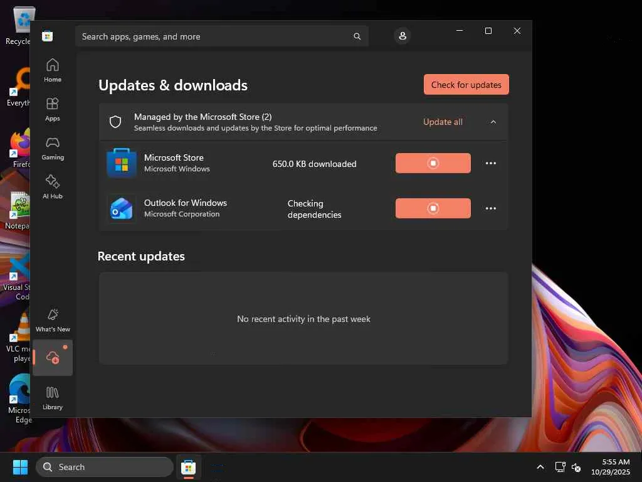Open the Home section in sidebar
Screen dimensions: 642x482
pos(53,70)
